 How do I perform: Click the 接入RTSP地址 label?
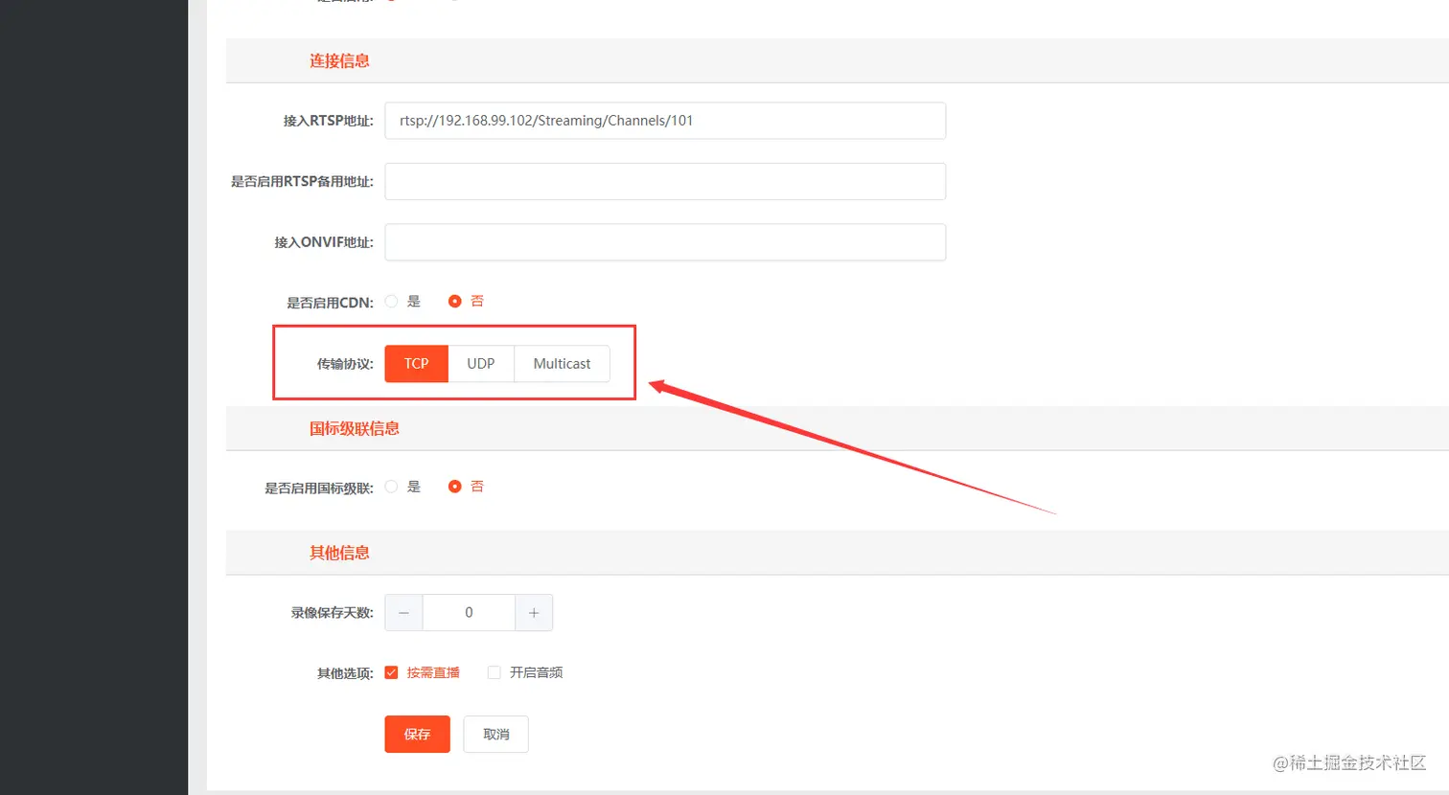[x=329, y=121]
